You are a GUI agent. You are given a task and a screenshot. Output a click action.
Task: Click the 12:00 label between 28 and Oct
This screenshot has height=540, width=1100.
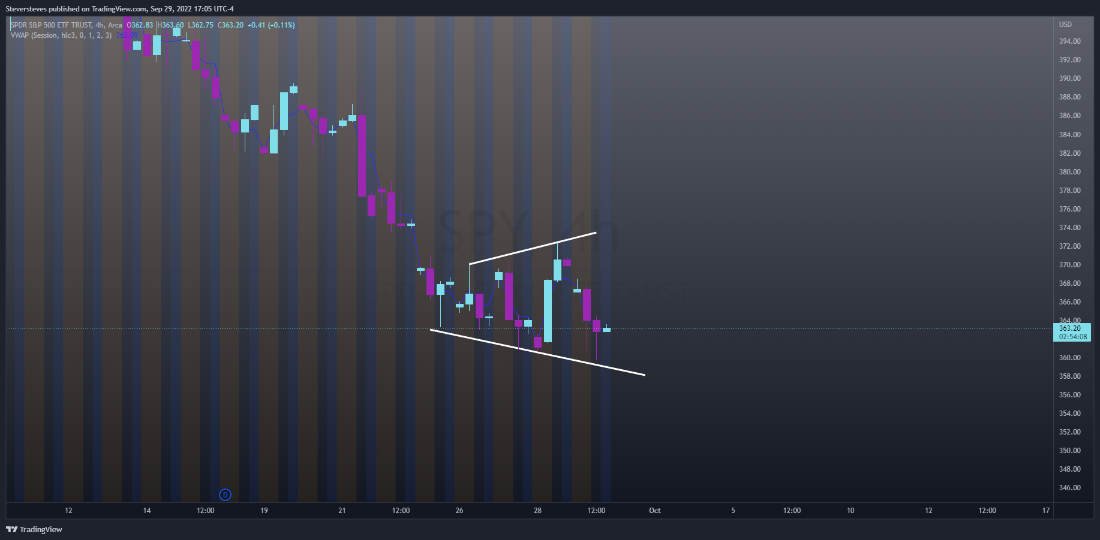click(596, 511)
